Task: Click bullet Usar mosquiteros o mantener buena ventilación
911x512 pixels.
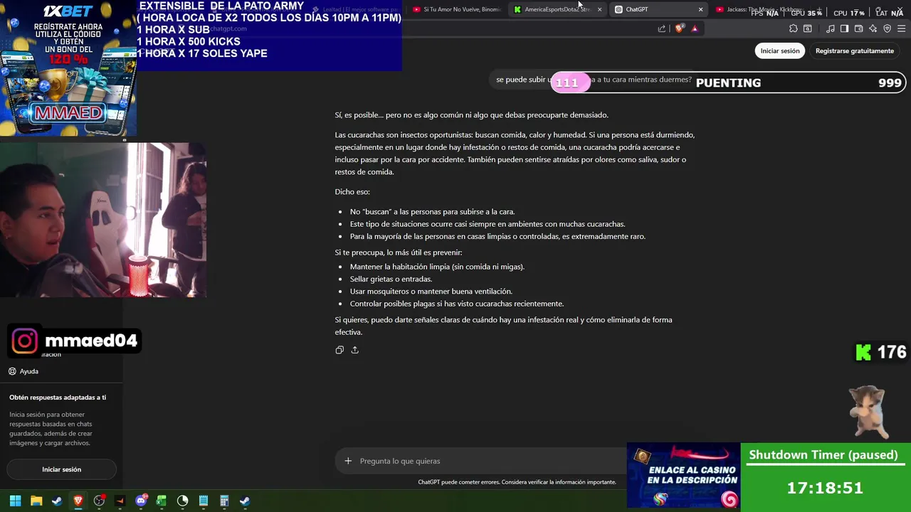Action: coord(431,292)
